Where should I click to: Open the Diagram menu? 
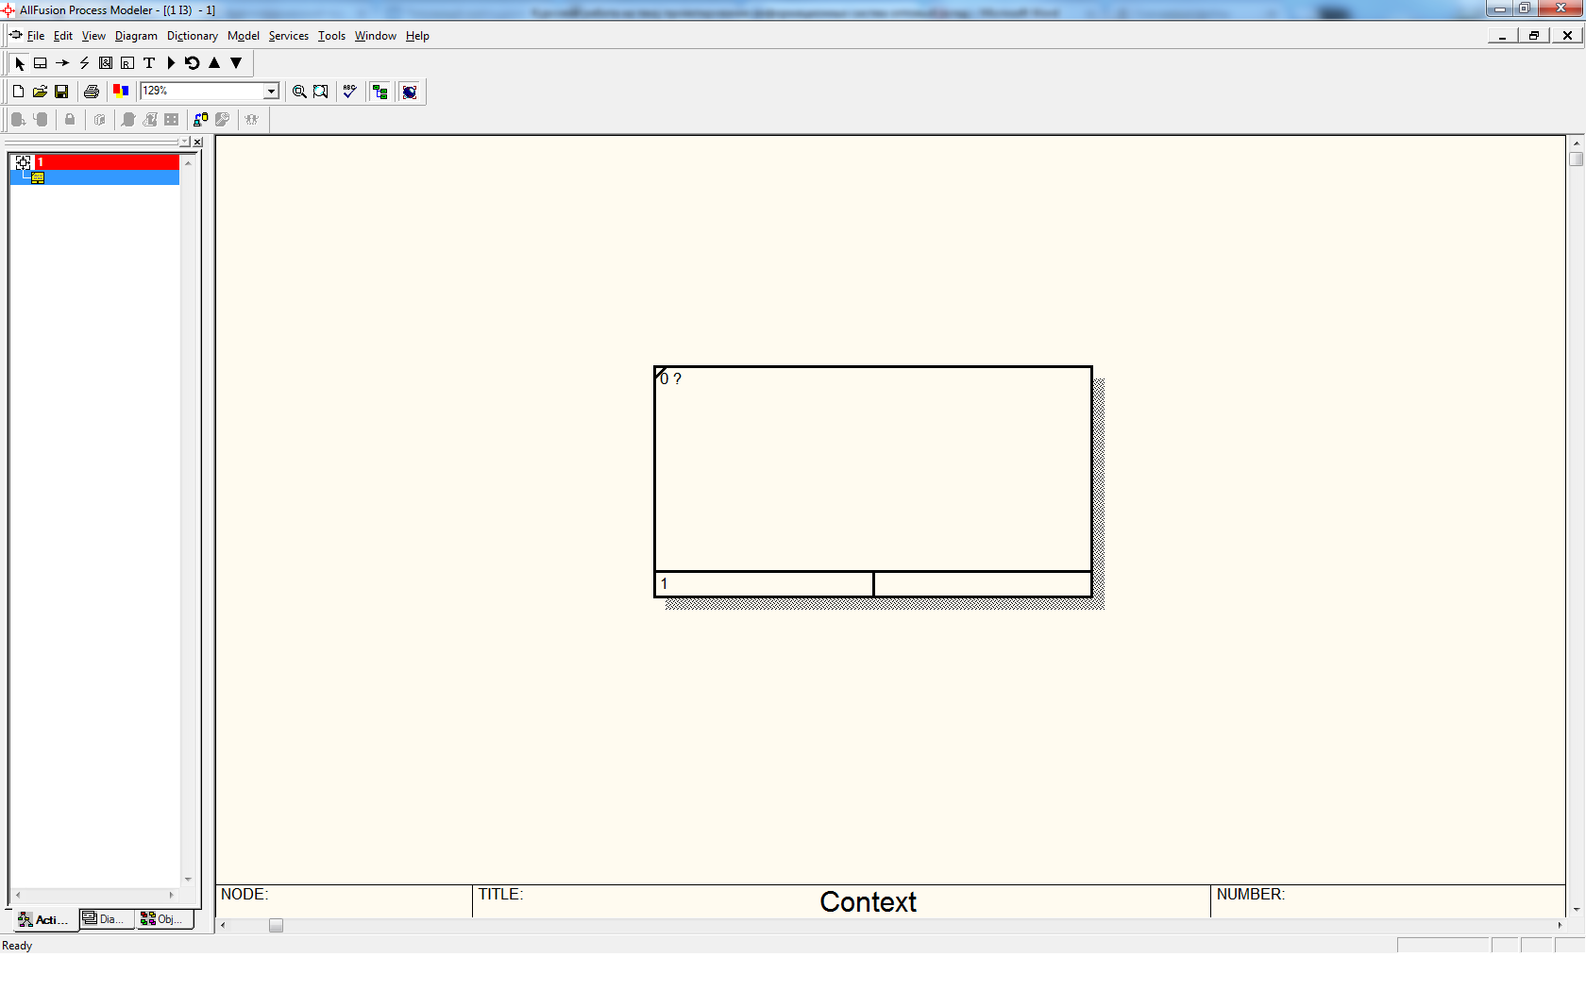click(x=136, y=36)
